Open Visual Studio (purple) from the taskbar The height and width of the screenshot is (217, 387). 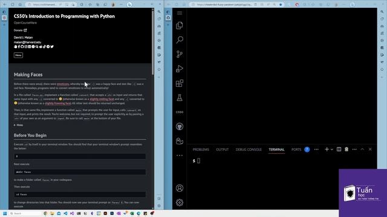72,213
